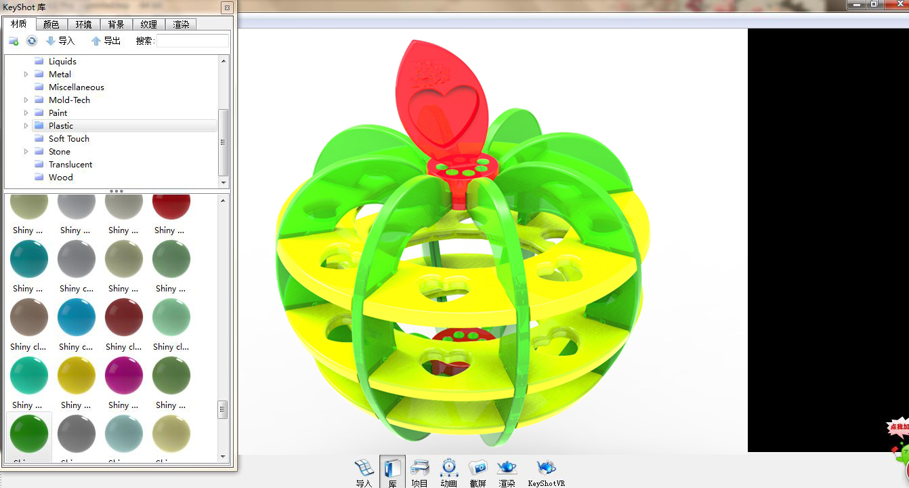Expand the Paint folder arrow

pos(26,113)
